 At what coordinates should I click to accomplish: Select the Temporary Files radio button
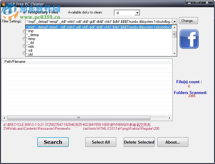tap(24, 12)
